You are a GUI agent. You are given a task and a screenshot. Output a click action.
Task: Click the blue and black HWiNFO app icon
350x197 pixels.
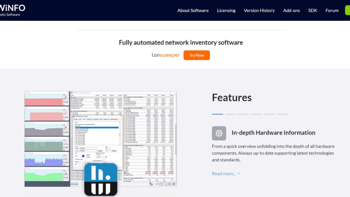coord(101,179)
